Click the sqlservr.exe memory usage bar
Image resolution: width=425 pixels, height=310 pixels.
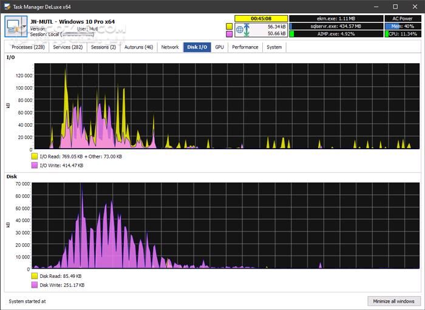[x=336, y=27]
